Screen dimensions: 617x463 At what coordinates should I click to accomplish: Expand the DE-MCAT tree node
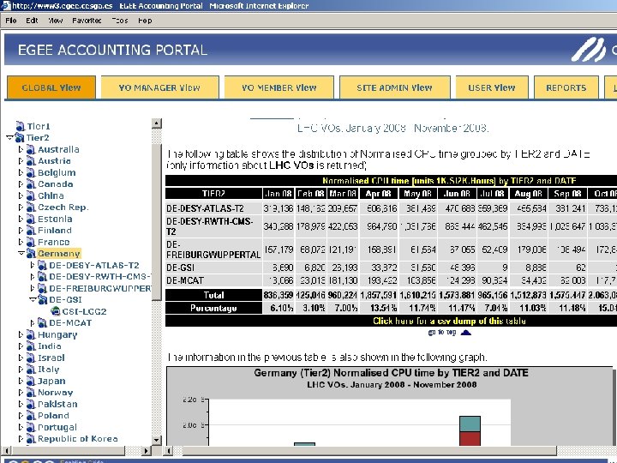point(33,323)
